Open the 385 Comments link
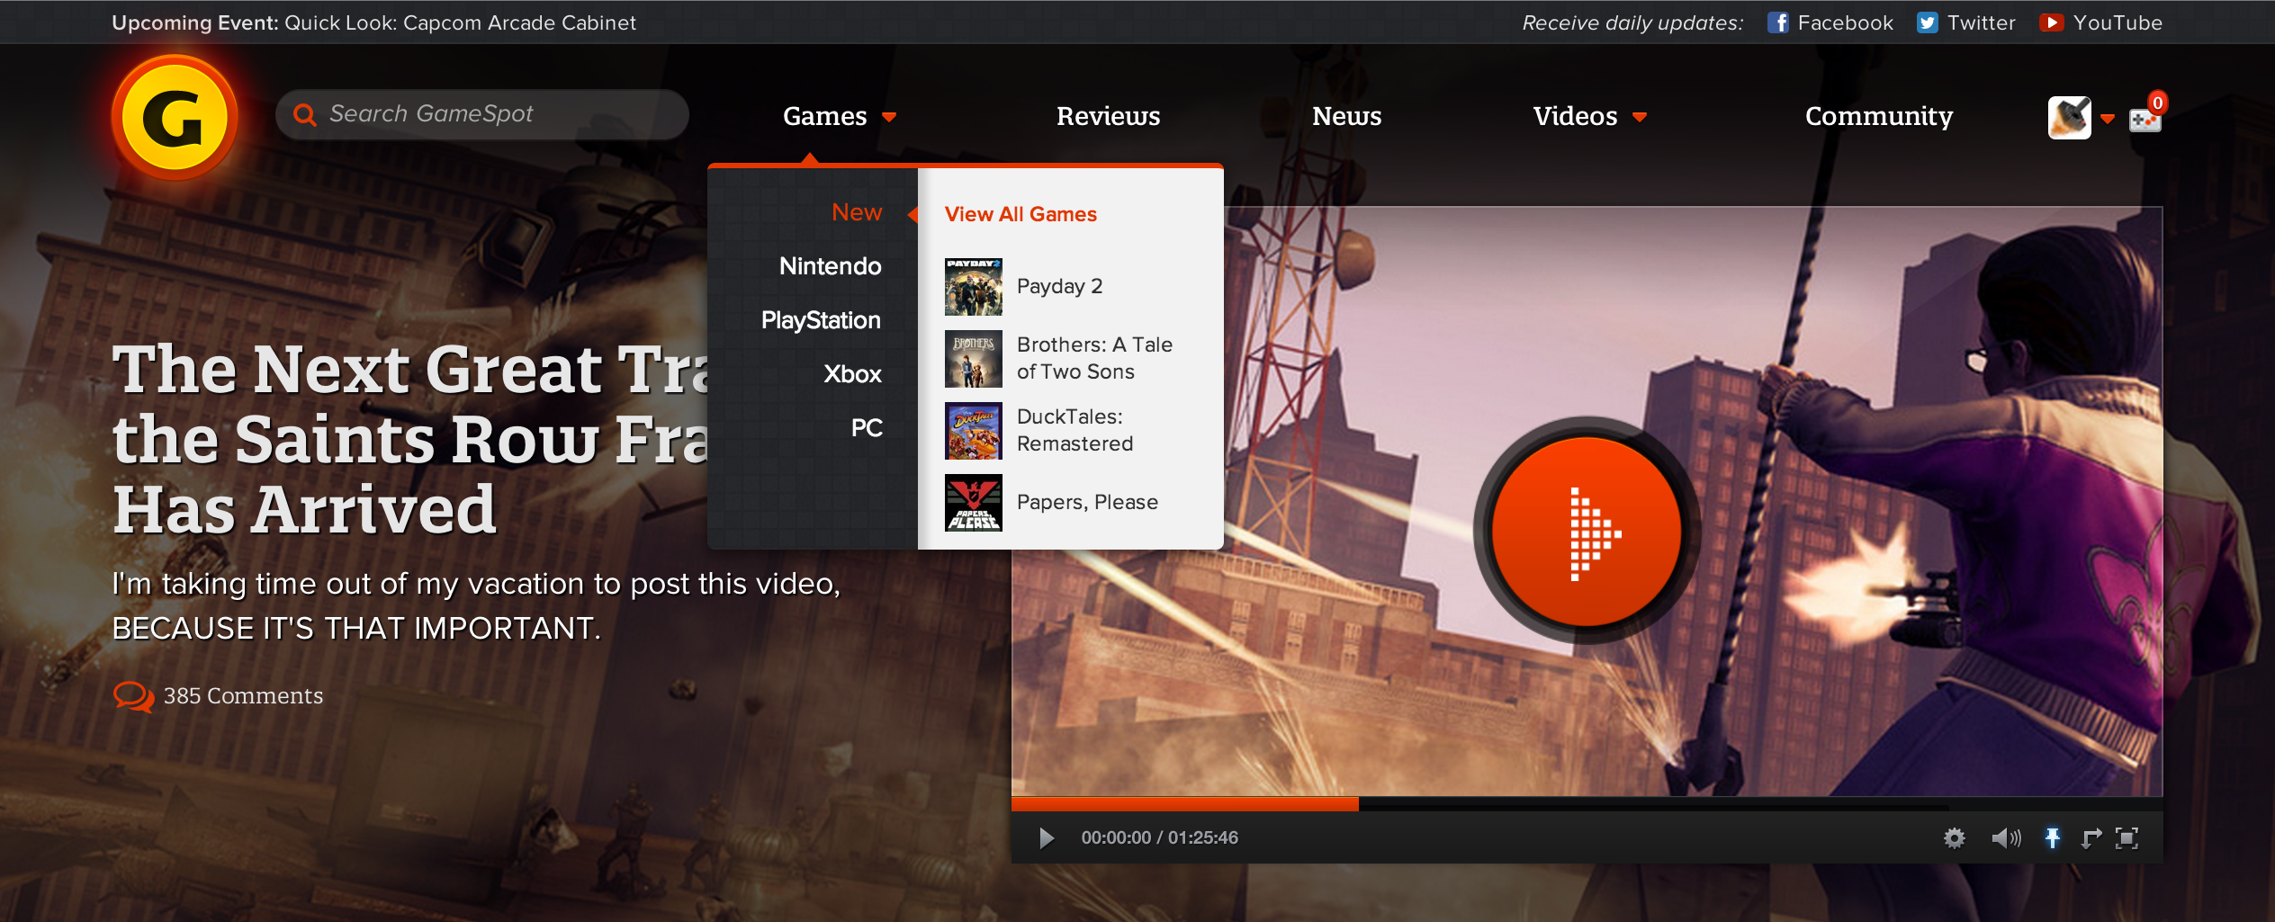This screenshot has width=2275, height=922. click(x=243, y=696)
